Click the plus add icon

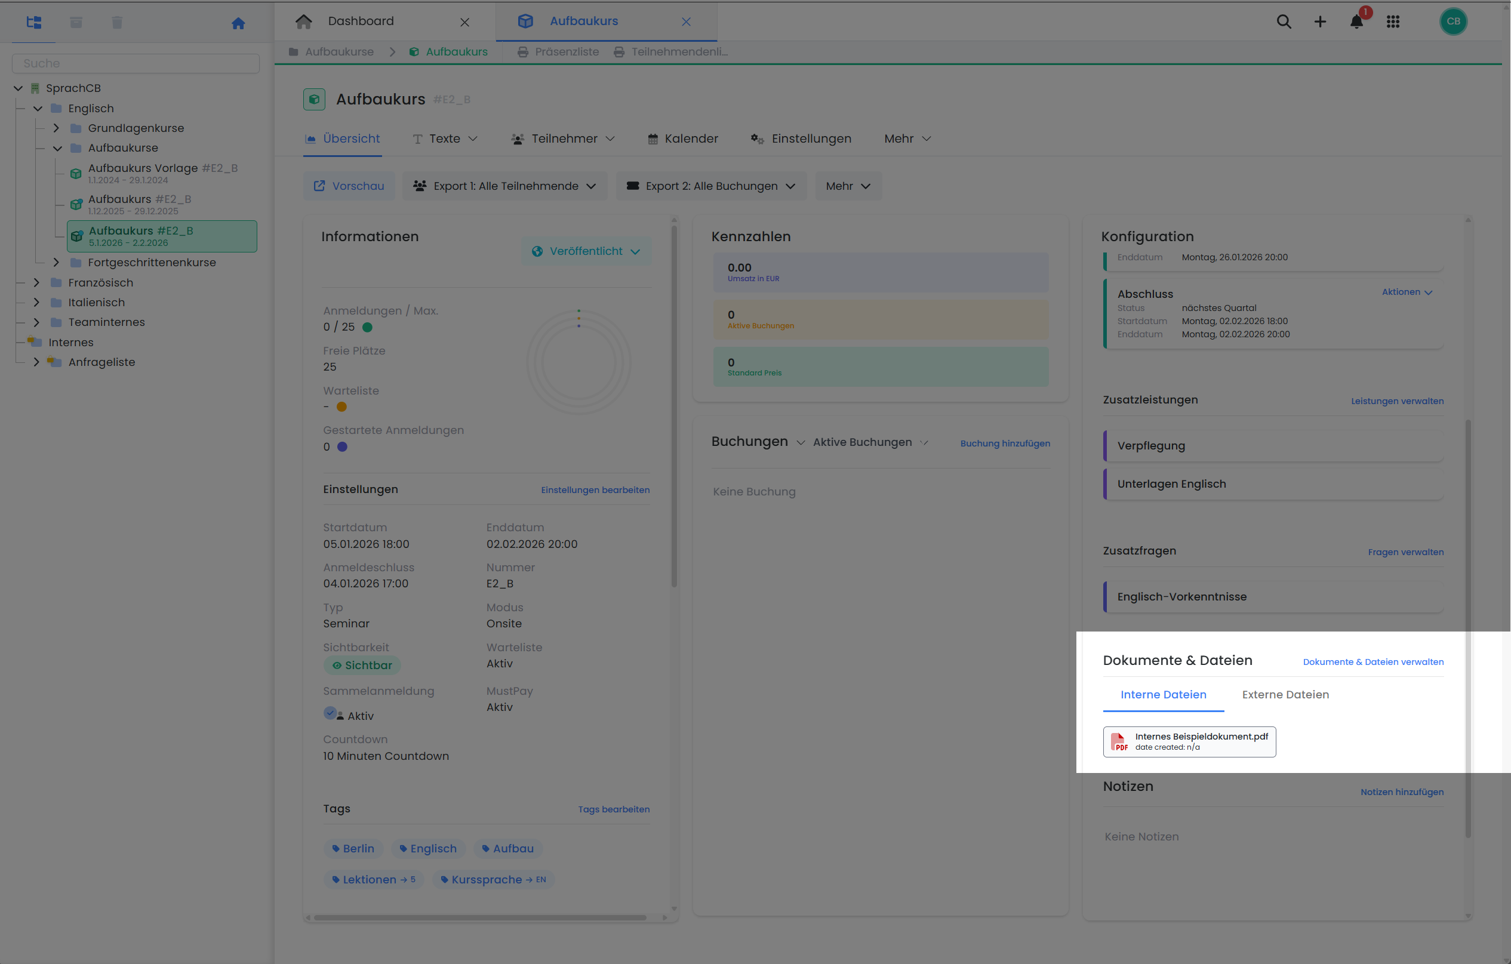[1319, 22]
